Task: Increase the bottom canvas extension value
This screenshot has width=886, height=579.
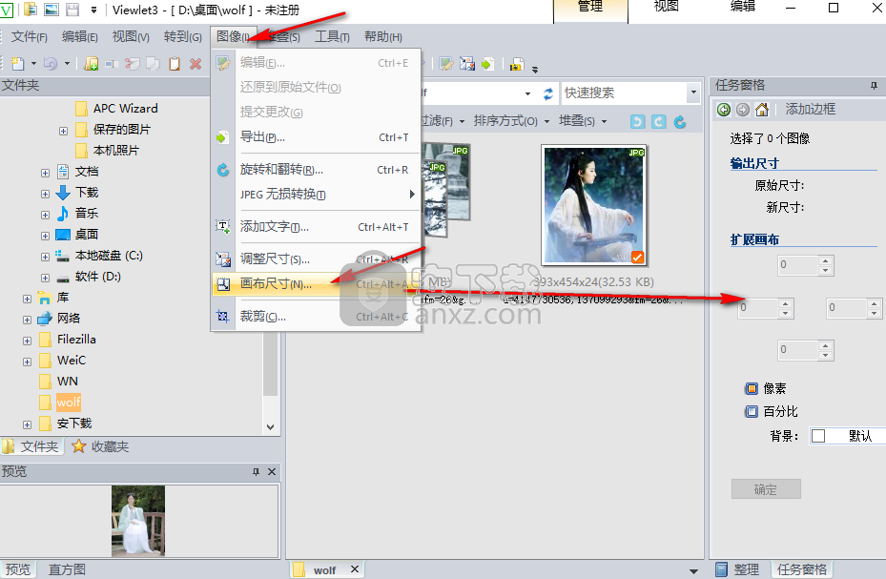Action: [826, 345]
